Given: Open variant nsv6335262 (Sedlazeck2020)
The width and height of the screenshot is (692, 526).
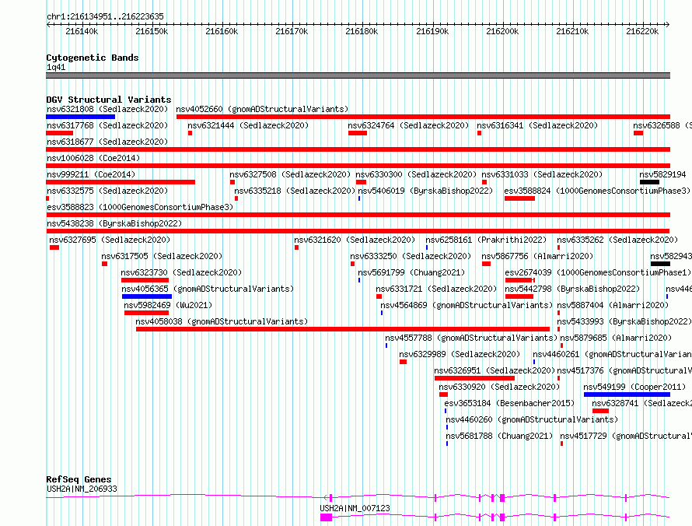Looking at the screenshot, I should tap(617, 240).
